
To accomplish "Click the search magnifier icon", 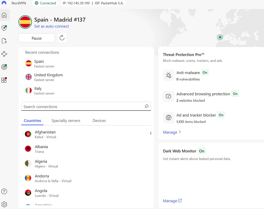I will coord(147,106).
